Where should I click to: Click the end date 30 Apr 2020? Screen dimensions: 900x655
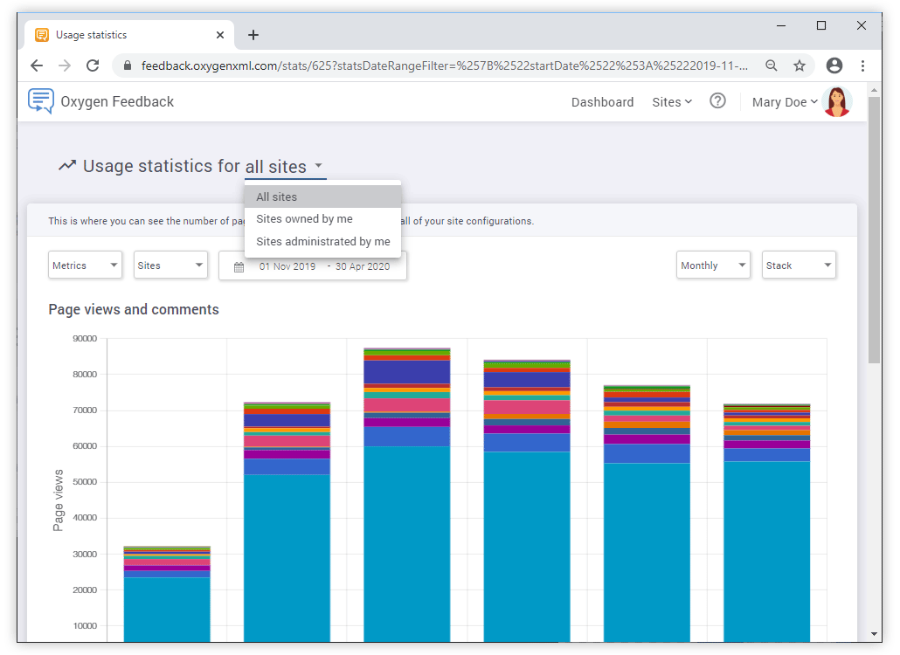click(x=362, y=266)
